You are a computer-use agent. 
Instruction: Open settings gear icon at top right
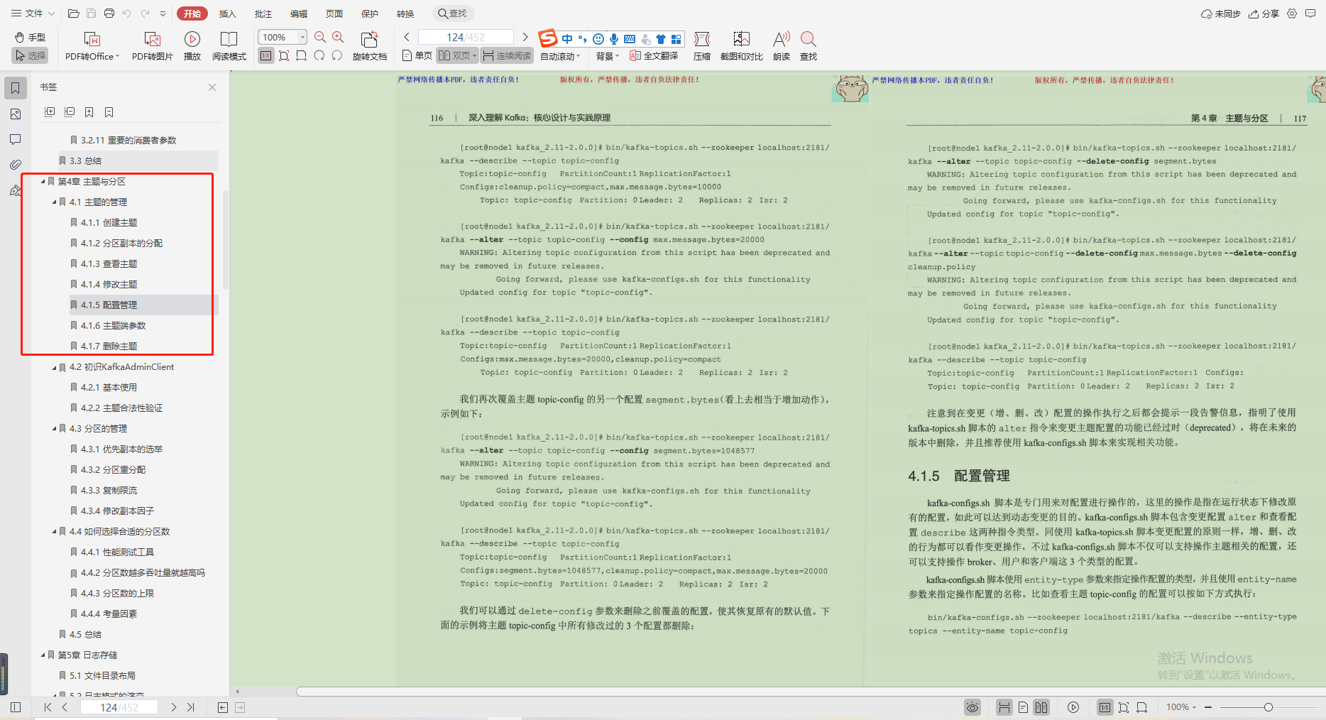1292,13
